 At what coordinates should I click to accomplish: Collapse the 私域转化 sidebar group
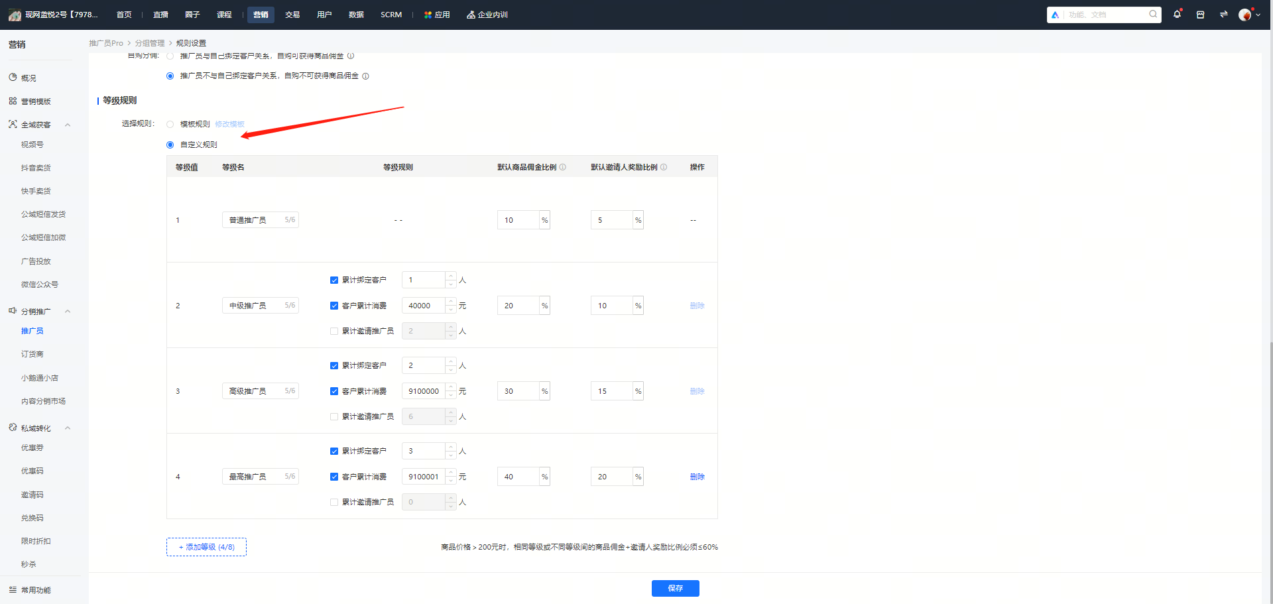(68, 428)
